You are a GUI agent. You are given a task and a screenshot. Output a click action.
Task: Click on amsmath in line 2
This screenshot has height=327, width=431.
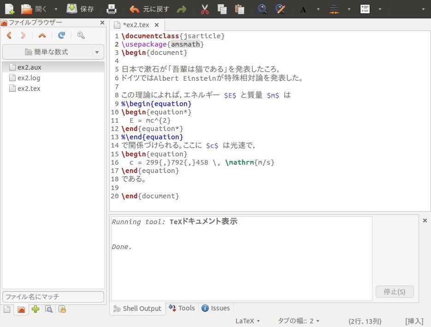(x=186, y=44)
